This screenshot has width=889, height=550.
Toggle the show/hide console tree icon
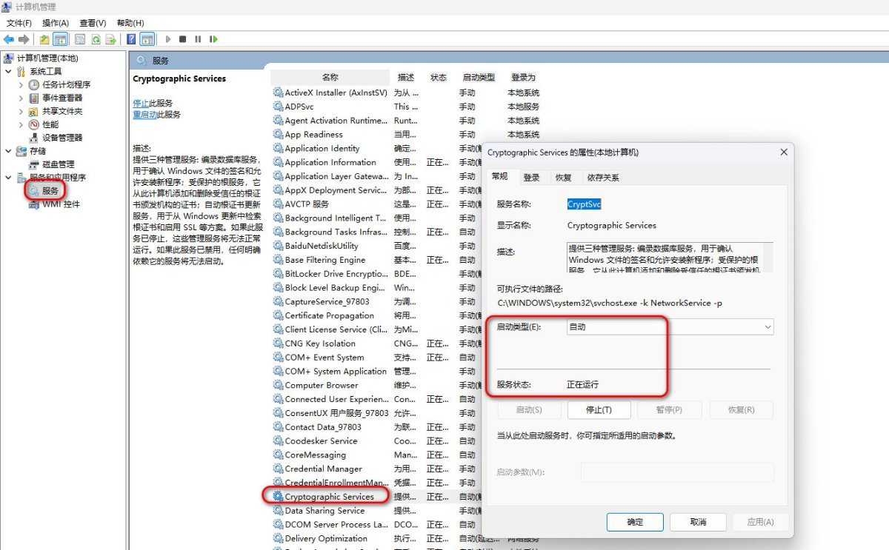[x=61, y=39]
